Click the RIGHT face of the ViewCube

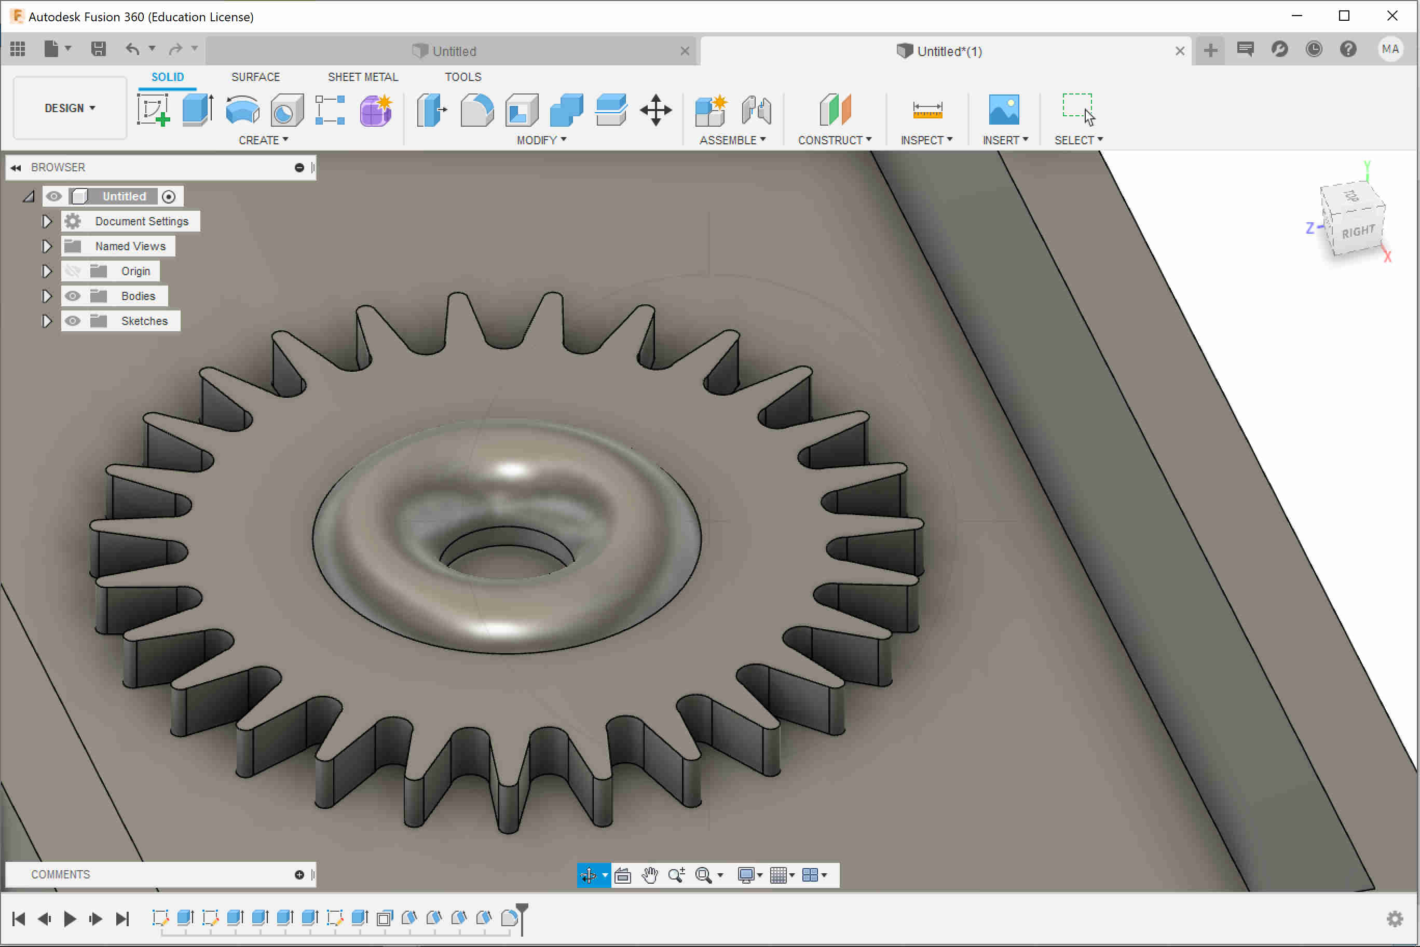(1358, 232)
